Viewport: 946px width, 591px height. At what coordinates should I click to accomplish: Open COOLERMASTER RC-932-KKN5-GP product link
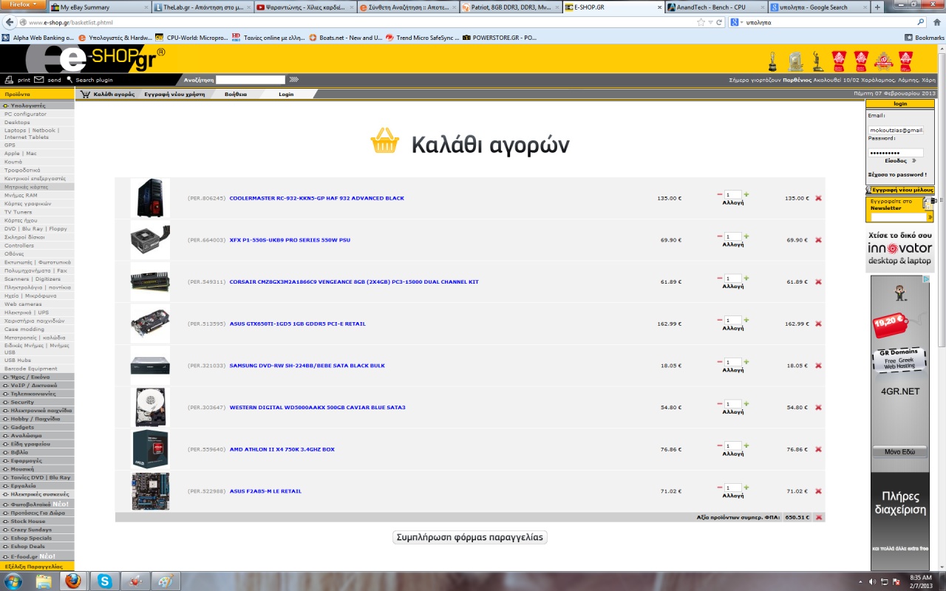click(317, 198)
